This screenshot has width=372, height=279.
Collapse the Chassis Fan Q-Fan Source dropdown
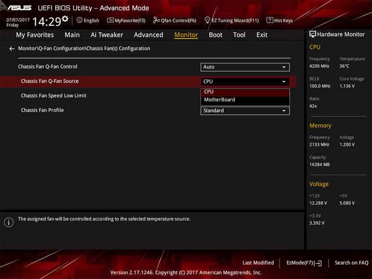click(245, 82)
